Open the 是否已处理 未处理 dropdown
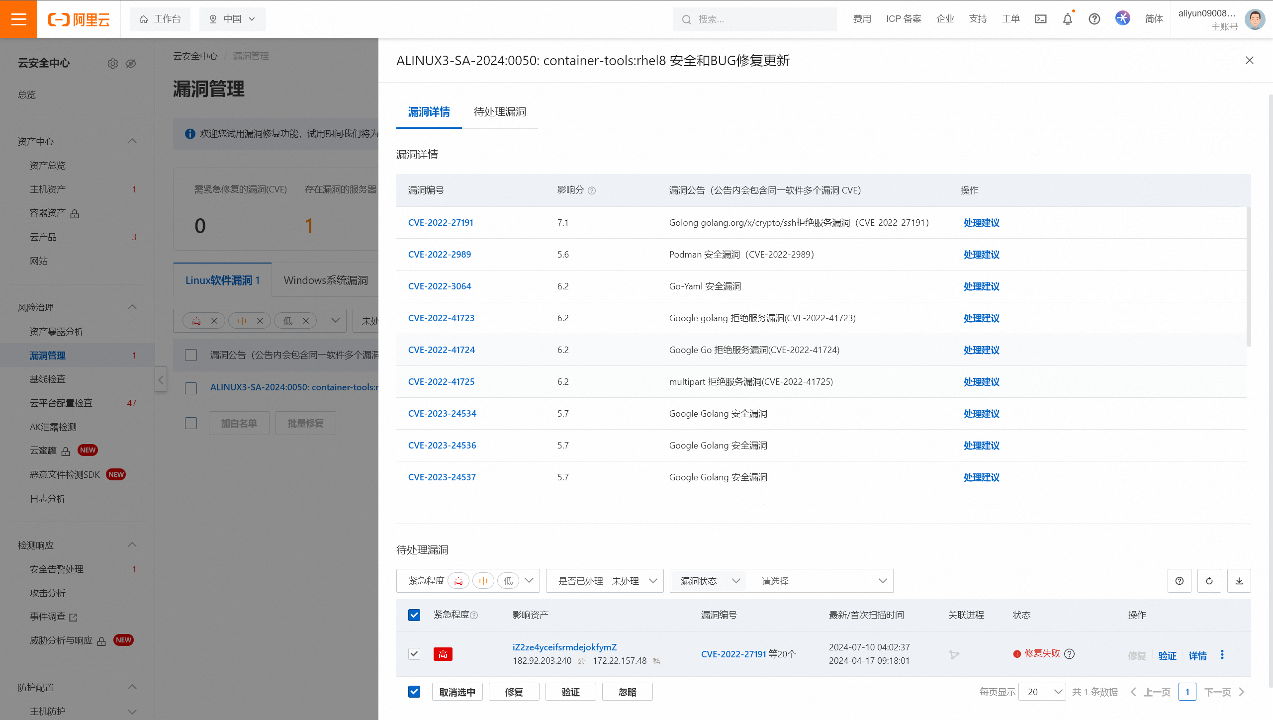The height and width of the screenshot is (720, 1273). pos(605,581)
